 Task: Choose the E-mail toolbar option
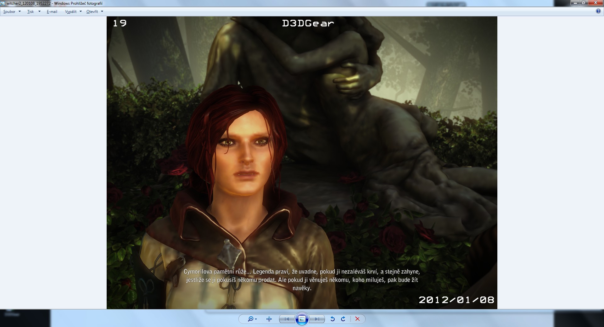click(x=52, y=12)
